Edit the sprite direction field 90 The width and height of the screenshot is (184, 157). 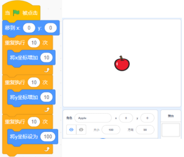[145, 130]
